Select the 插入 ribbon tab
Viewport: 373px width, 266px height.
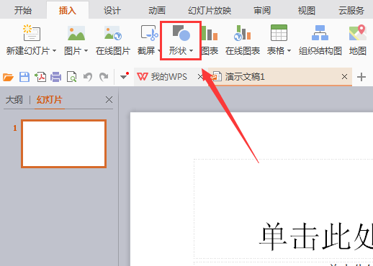coord(68,11)
